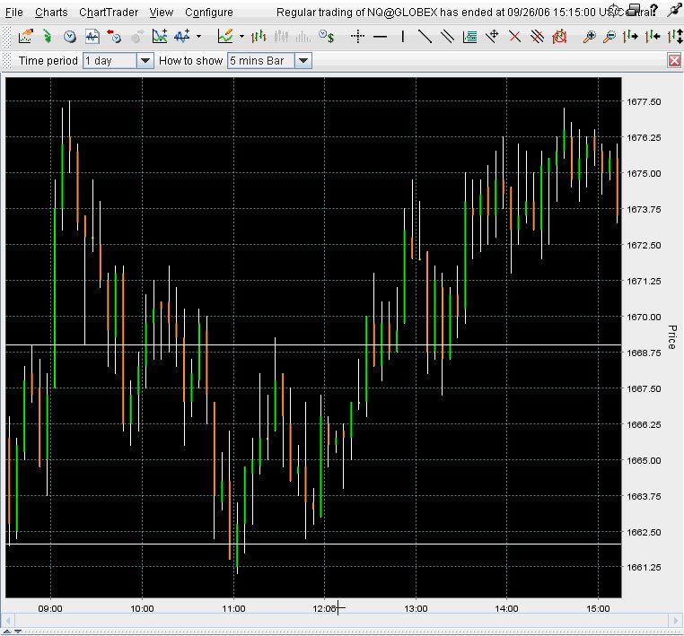Click the question mark help icon
Viewport: 684px width, 636px height.
(653, 10)
